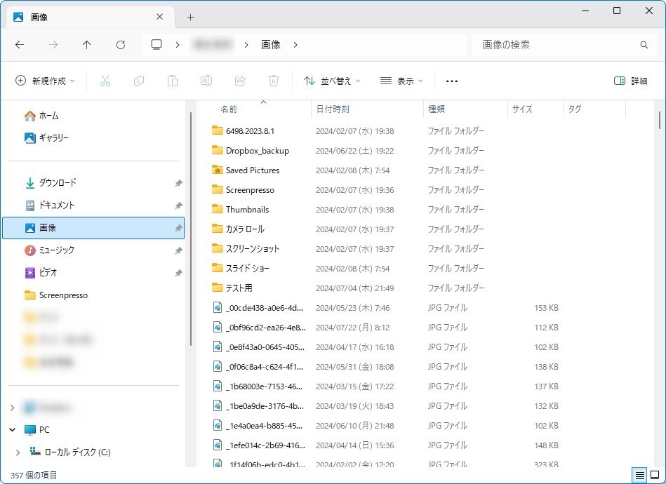Click the Delete trash can icon
Image resolution: width=666 pixels, height=484 pixels.
click(x=274, y=81)
